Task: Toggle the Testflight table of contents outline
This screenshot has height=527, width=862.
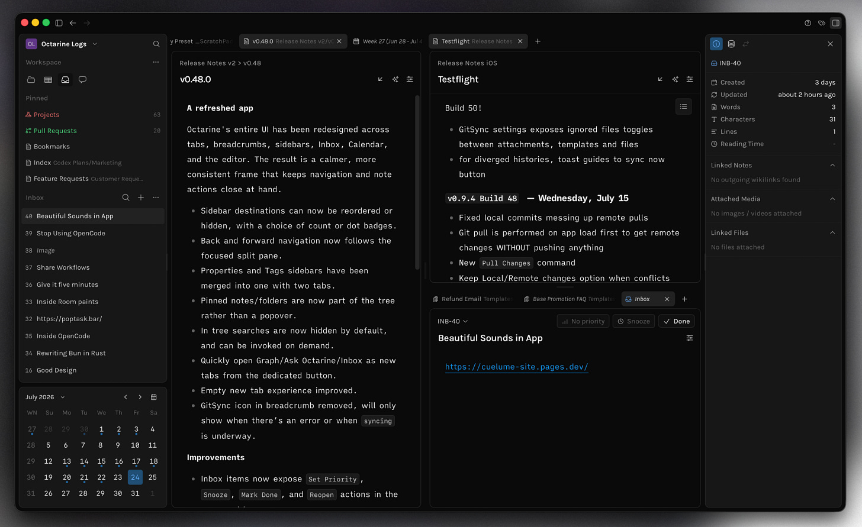Action: (683, 106)
